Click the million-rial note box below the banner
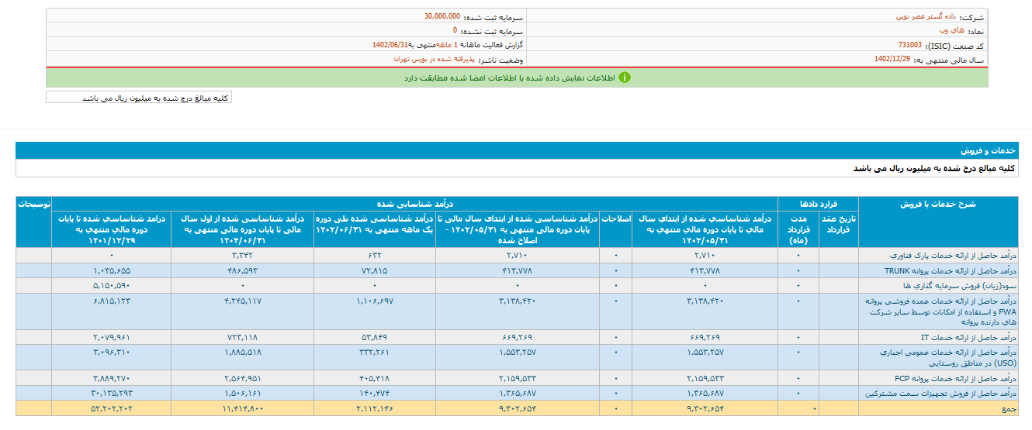Screen dimensions: 1032x430 point(139,98)
